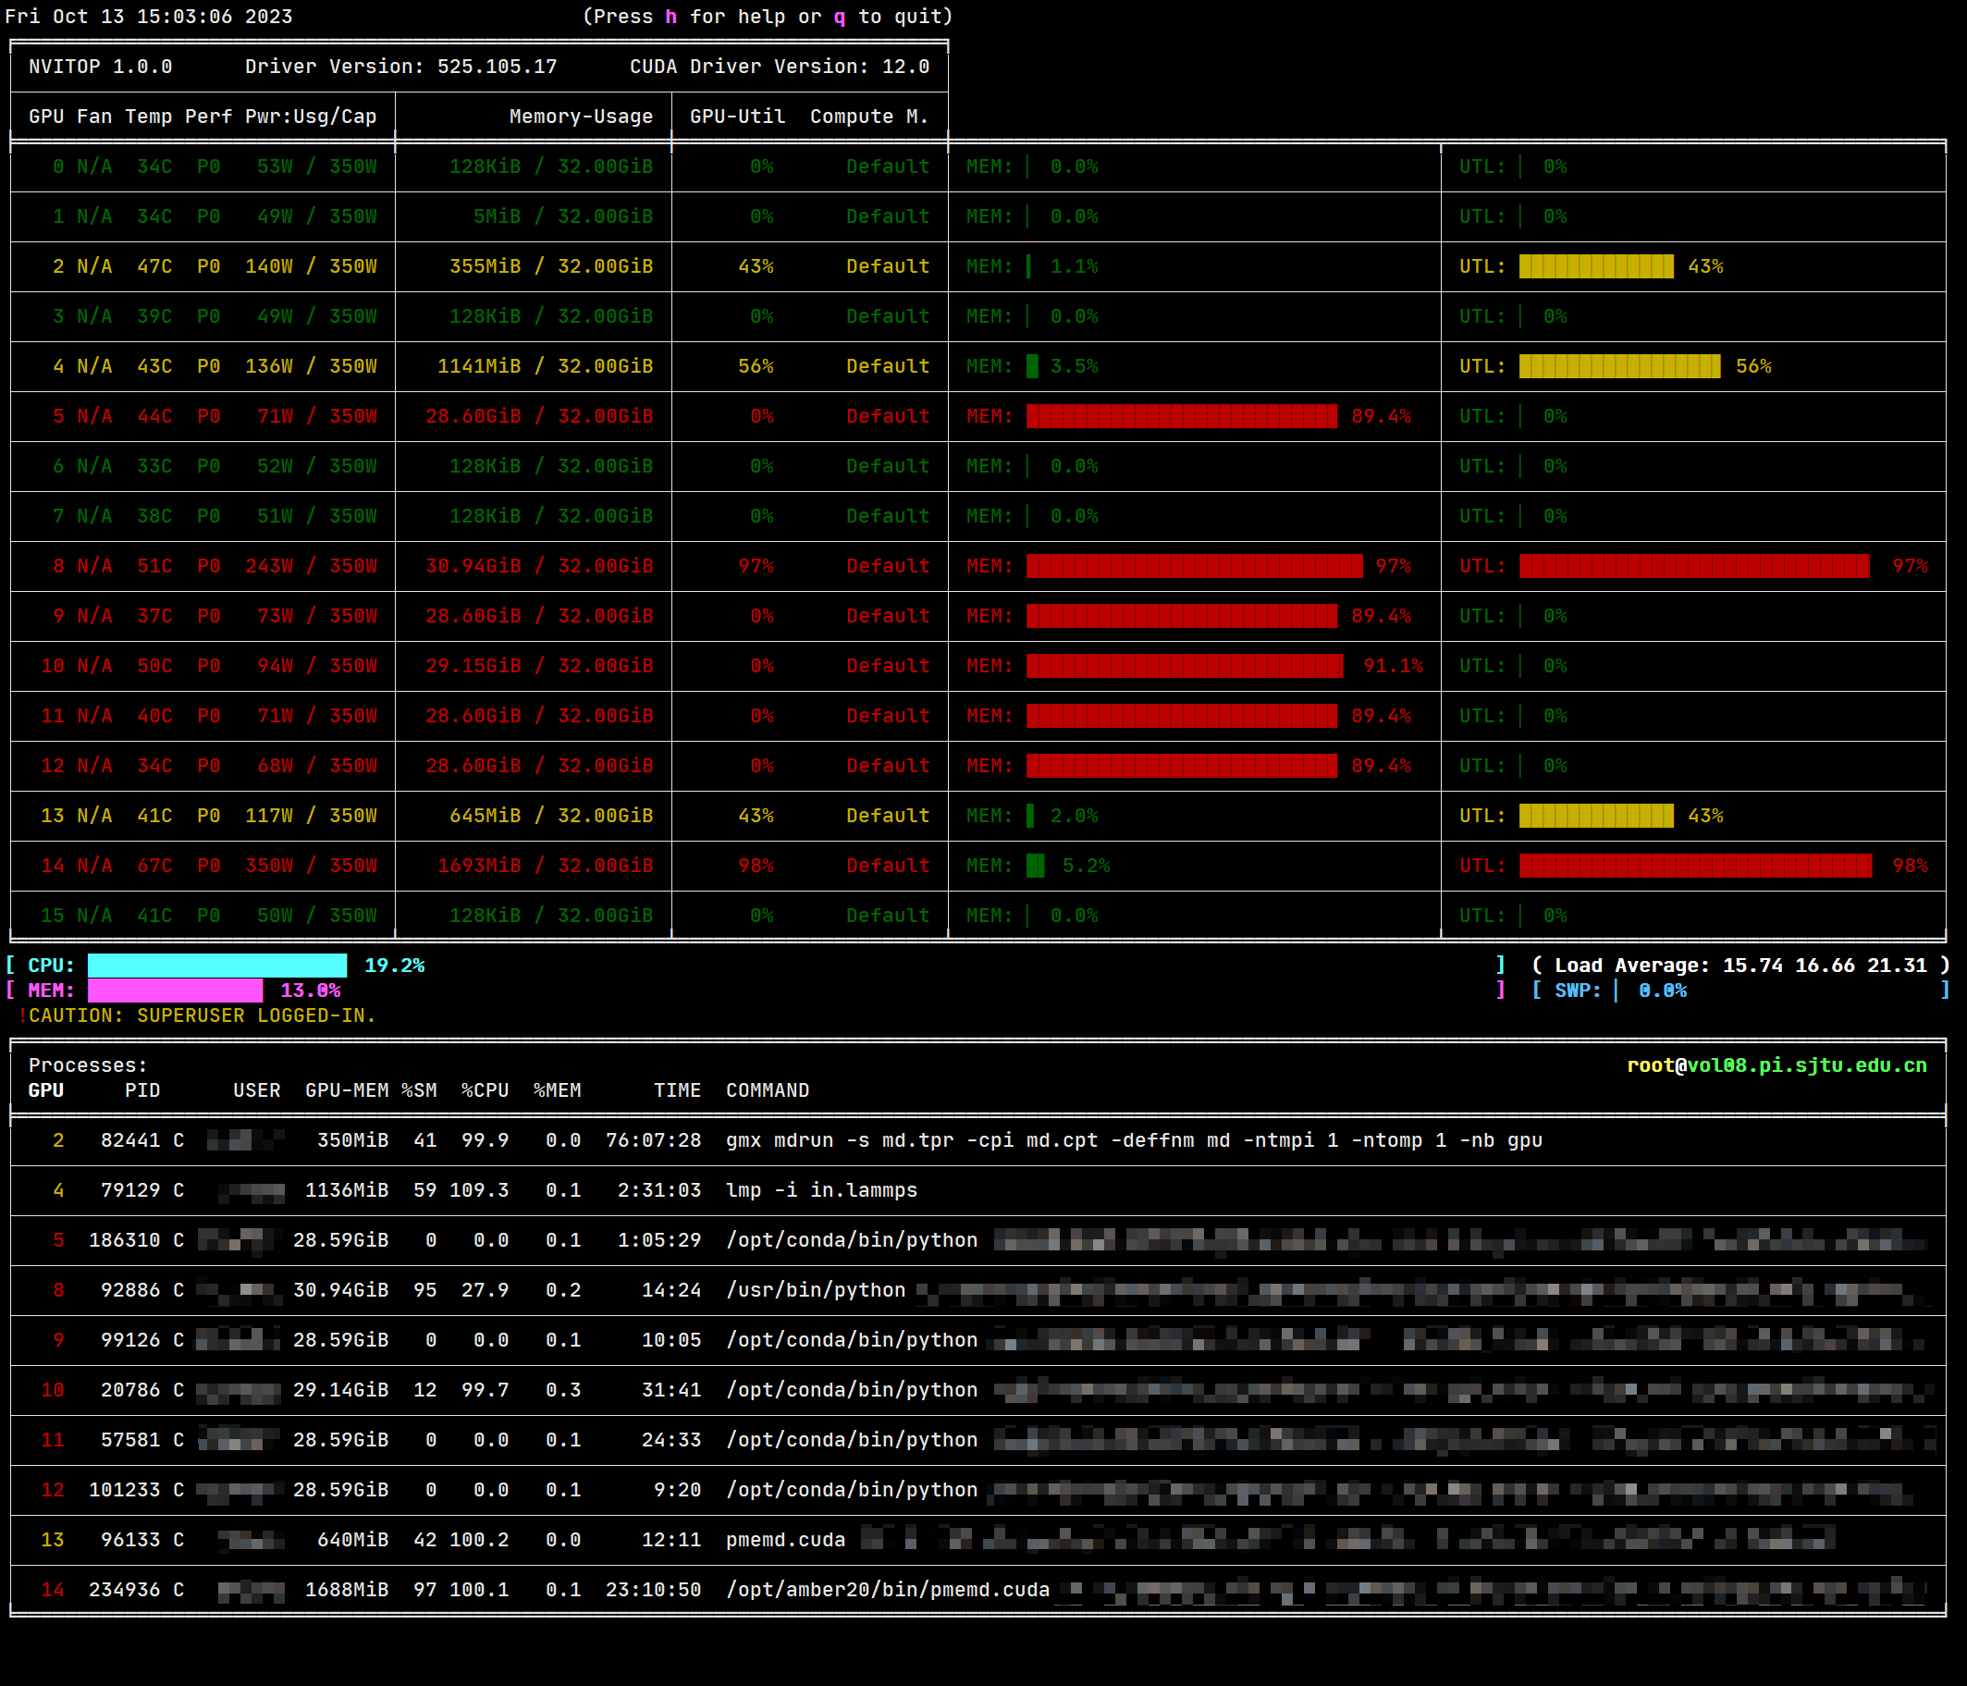Click root@vol08.pi.sjtu.edu.cn host label
The width and height of the screenshot is (1967, 1686).
(1777, 1066)
